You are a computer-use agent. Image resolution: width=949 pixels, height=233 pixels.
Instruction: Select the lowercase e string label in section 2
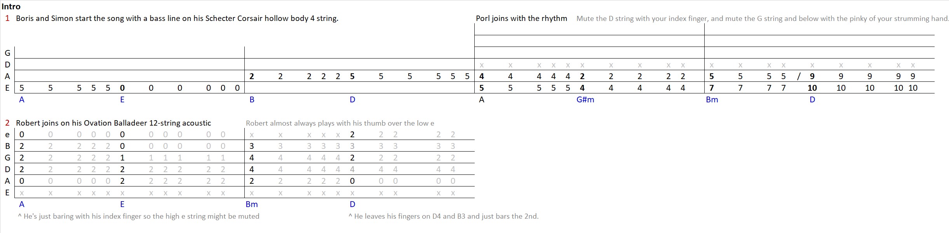[7, 135]
